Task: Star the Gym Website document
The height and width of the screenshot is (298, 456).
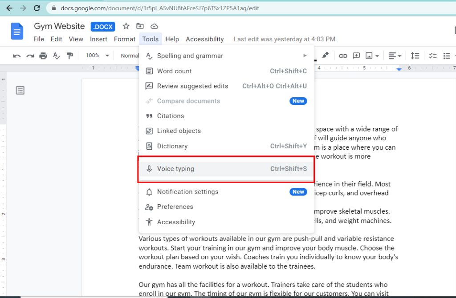Action: 126,26
